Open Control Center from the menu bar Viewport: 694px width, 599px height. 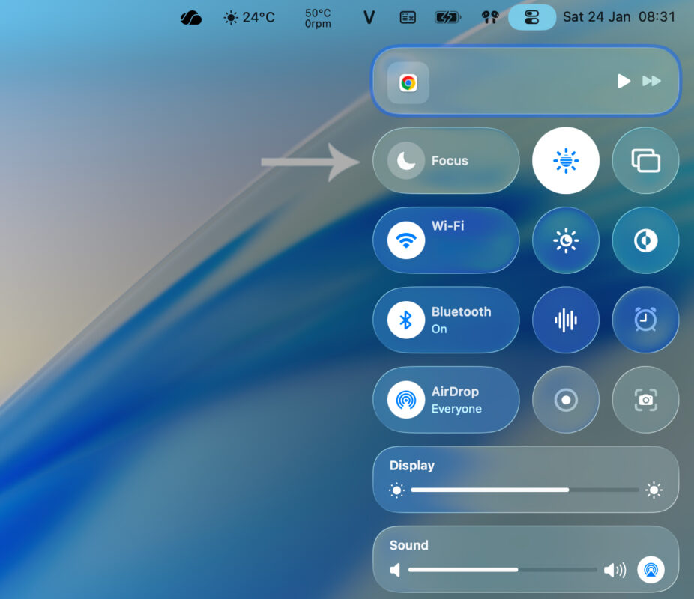point(531,16)
